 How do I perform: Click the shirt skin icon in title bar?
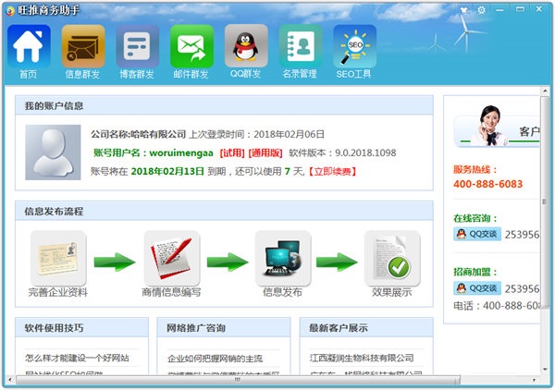pyautogui.click(x=463, y=10)
